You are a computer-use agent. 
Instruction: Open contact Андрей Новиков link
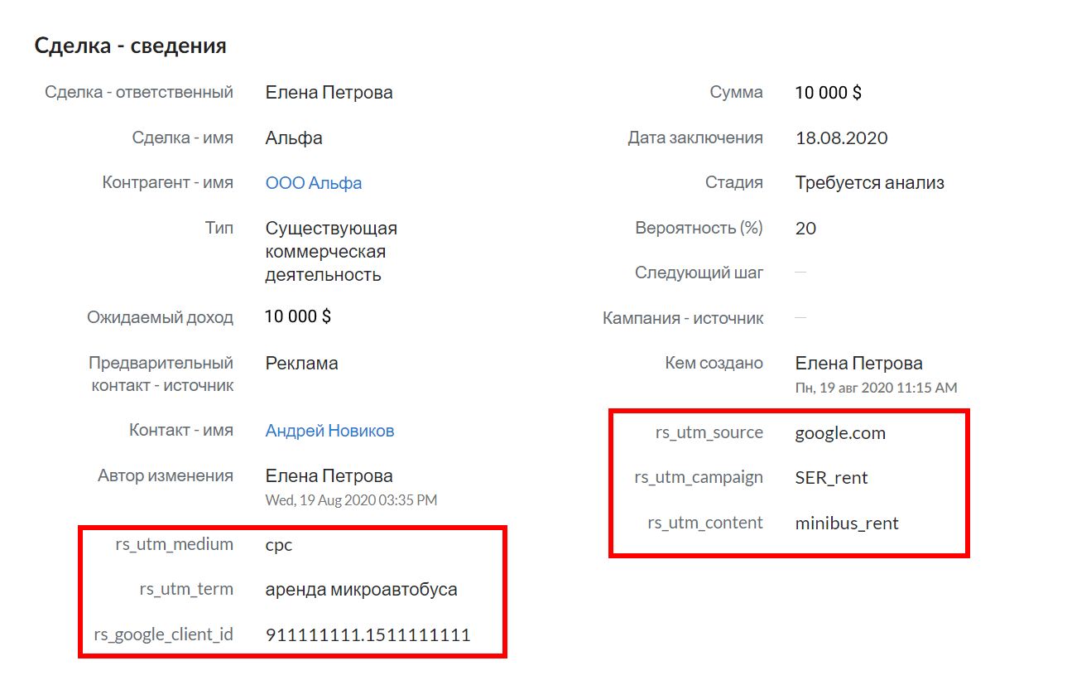(329, 431)
